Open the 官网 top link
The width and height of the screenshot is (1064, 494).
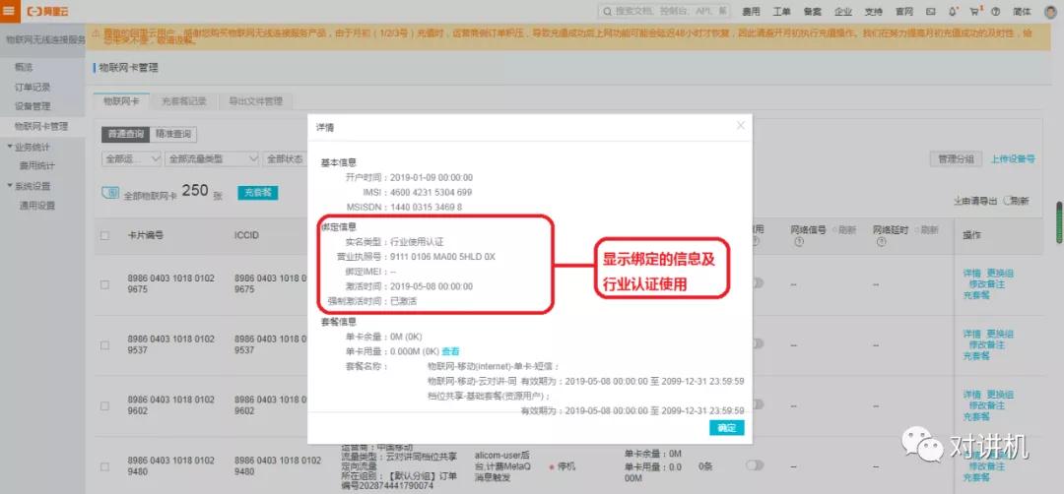903,12
